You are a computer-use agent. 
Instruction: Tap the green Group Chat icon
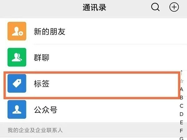17,58
